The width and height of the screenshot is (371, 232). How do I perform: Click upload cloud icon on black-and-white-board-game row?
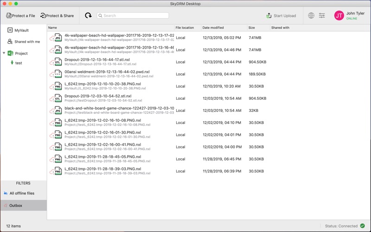click(x=52, y=111)
